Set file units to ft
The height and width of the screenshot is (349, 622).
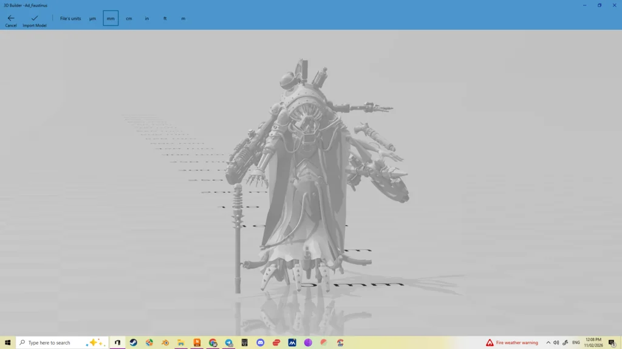(x=165, y=19)
